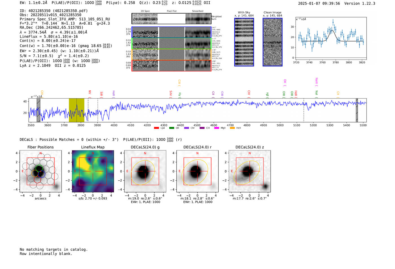Click the ID: 4021285350 text line
Screen dimensions: 395x269
pyautogui.click(x=54, y=11)
